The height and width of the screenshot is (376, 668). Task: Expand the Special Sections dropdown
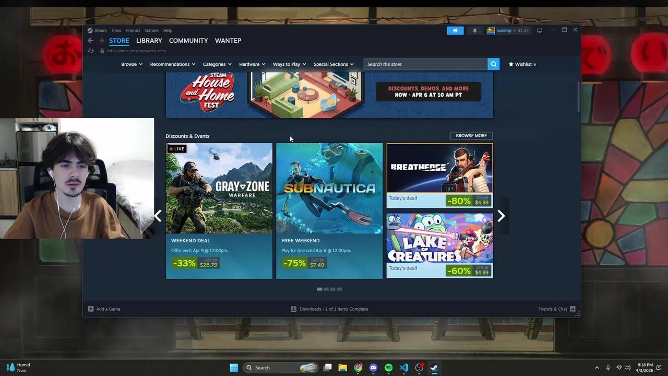click(333, 64)
